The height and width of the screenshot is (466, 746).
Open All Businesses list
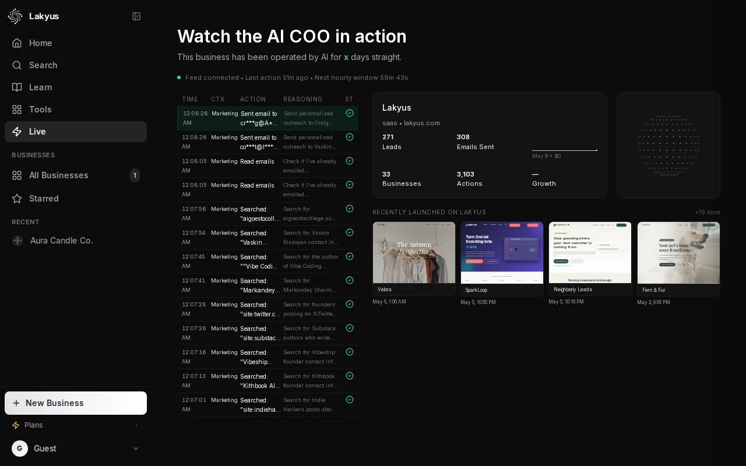tap(76, 175)
